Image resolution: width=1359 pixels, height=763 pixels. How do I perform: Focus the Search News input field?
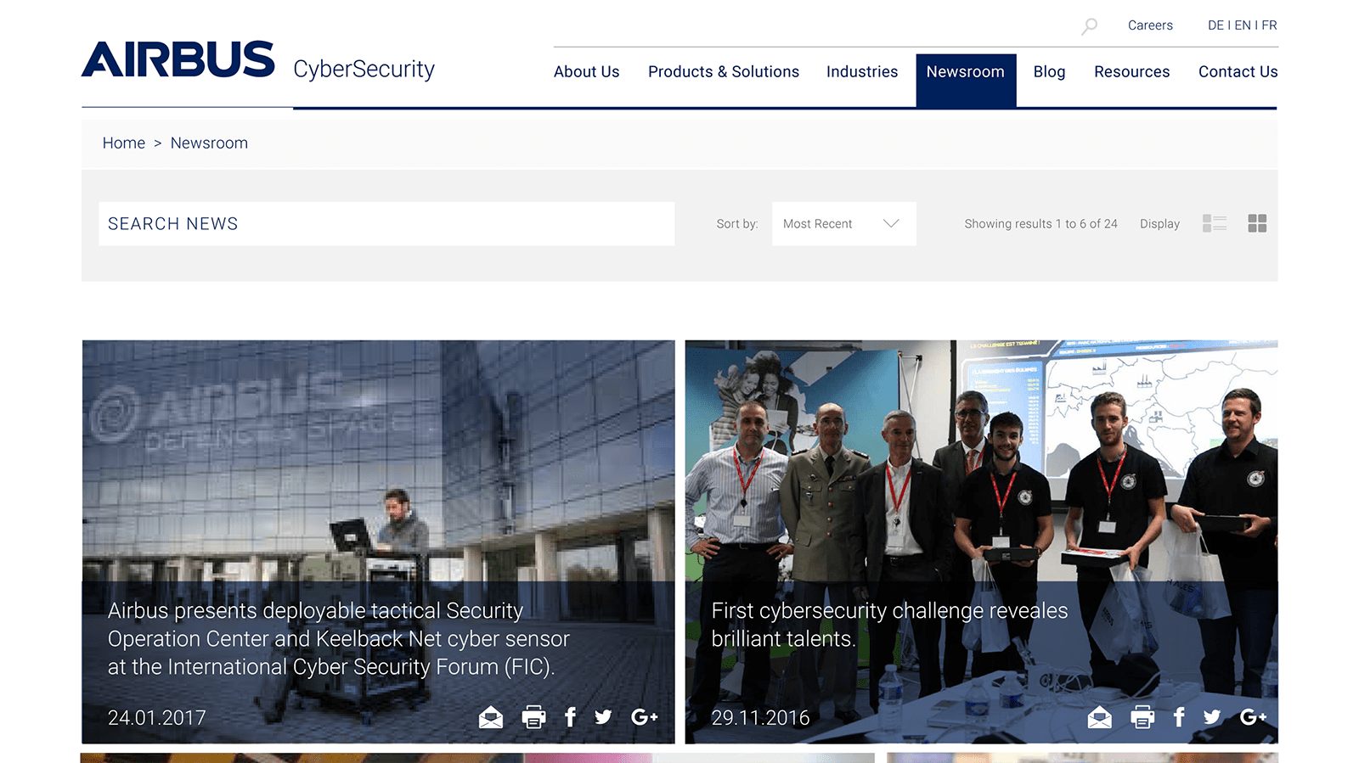click(x=386, y=224)
